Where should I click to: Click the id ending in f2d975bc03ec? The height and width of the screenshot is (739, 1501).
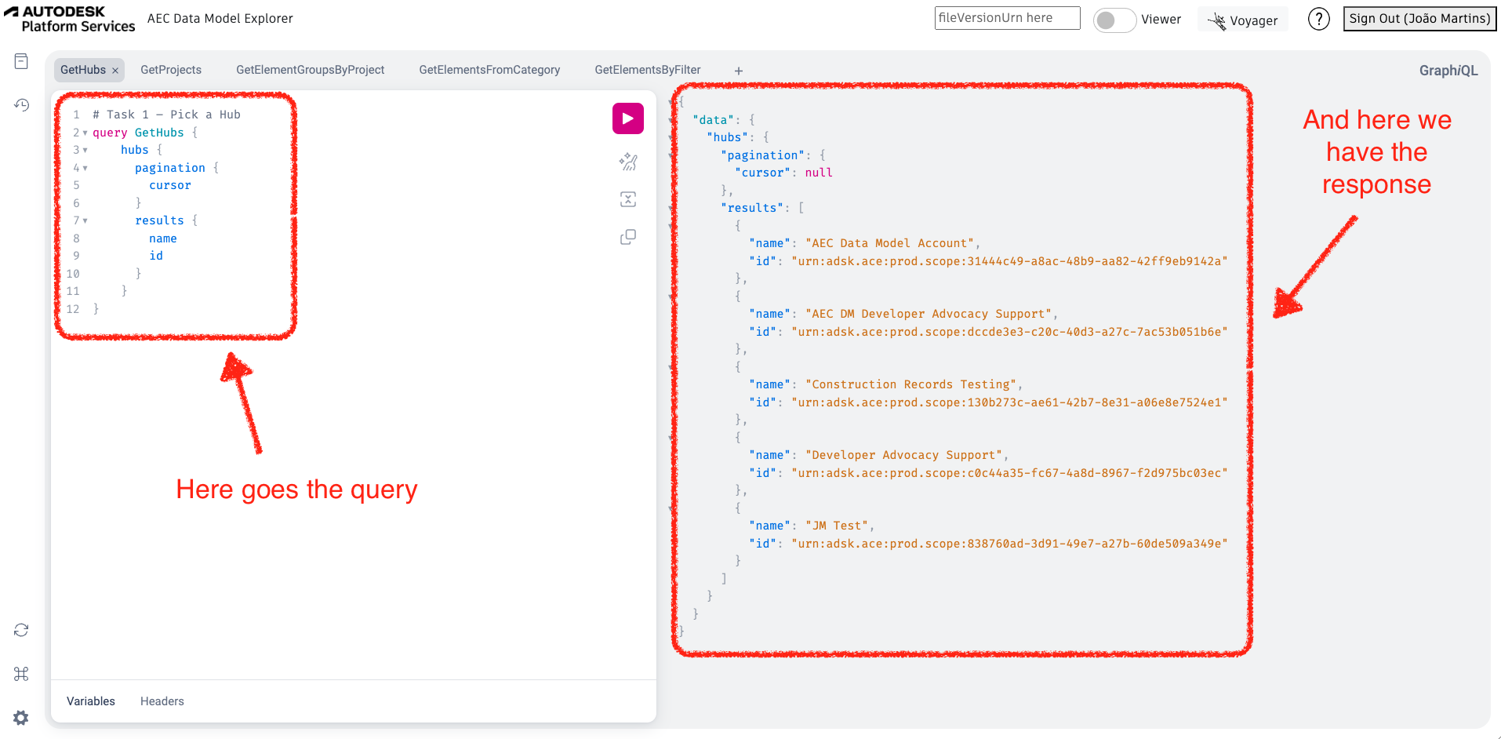pos(1009,473)
